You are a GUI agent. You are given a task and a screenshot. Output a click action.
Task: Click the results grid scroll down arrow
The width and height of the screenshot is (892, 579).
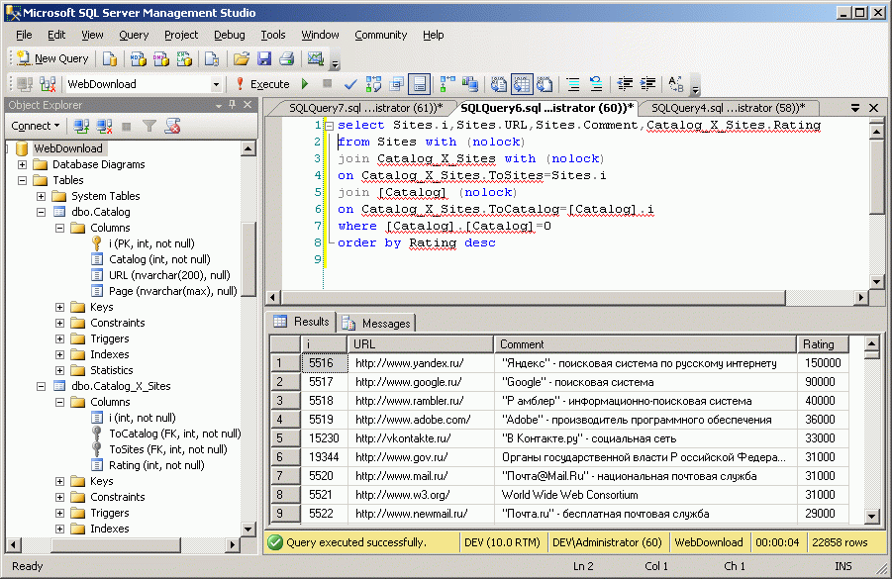872,517
